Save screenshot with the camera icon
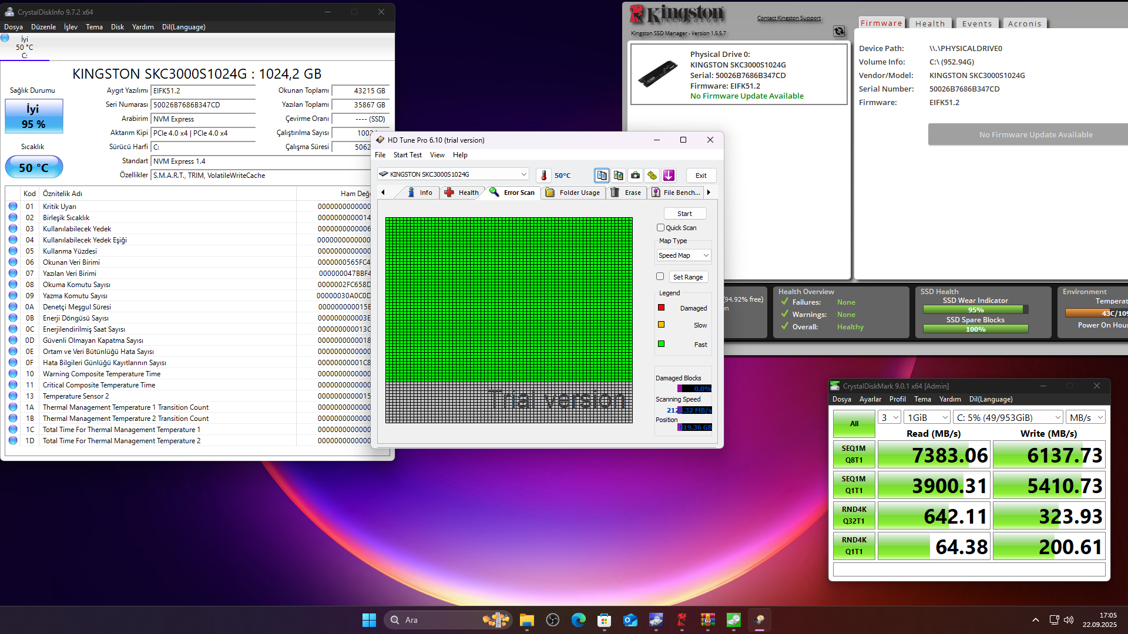Image resolution: width=1128 pixels, height=634 pixels. click(x=635, y=175)
